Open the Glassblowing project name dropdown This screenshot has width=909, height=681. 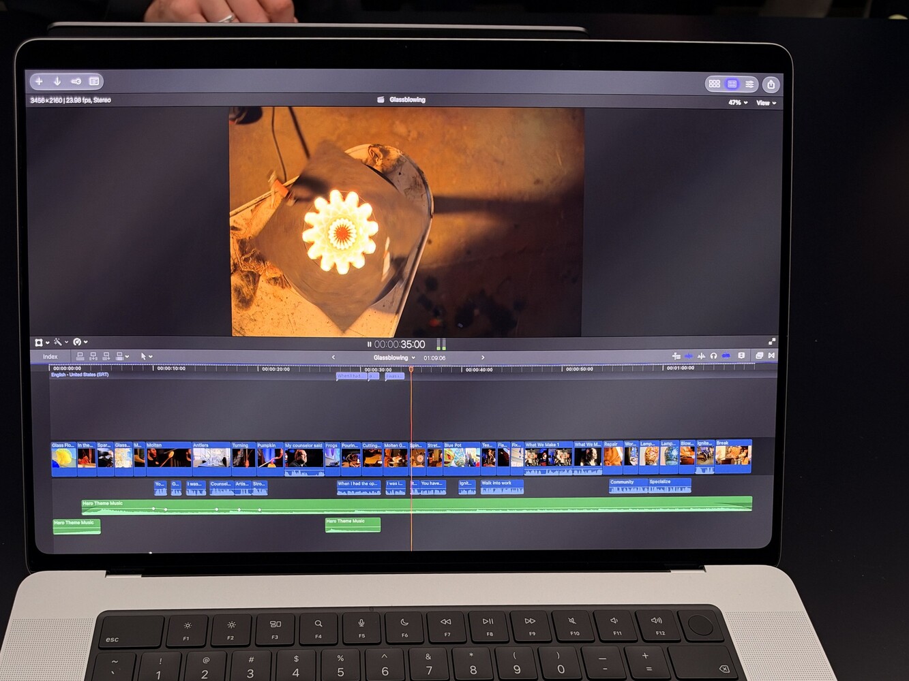coord(394,358)
